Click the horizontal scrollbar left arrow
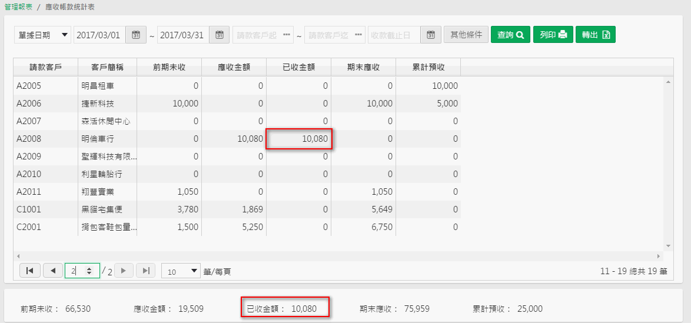691x323 pixels. 18,255
